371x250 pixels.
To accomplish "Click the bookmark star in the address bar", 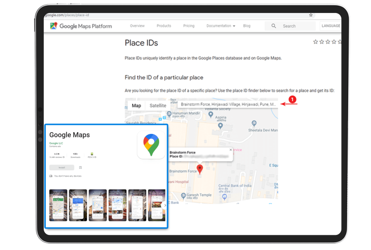I will (x=311, y=15).
